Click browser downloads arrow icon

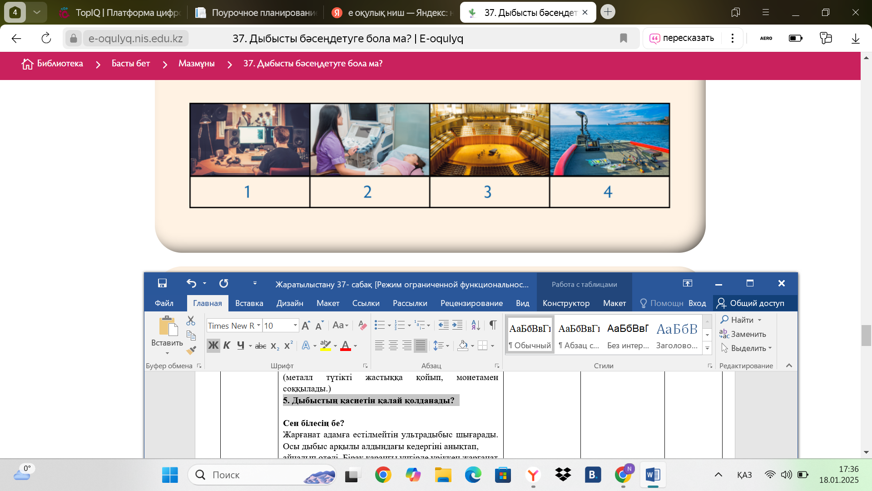(x=855, y=39)
